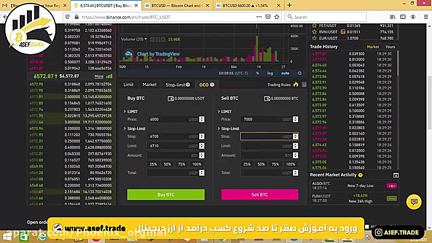Click the FUN/USDT green activity badge
432x243 pixels.
[391, 198]
